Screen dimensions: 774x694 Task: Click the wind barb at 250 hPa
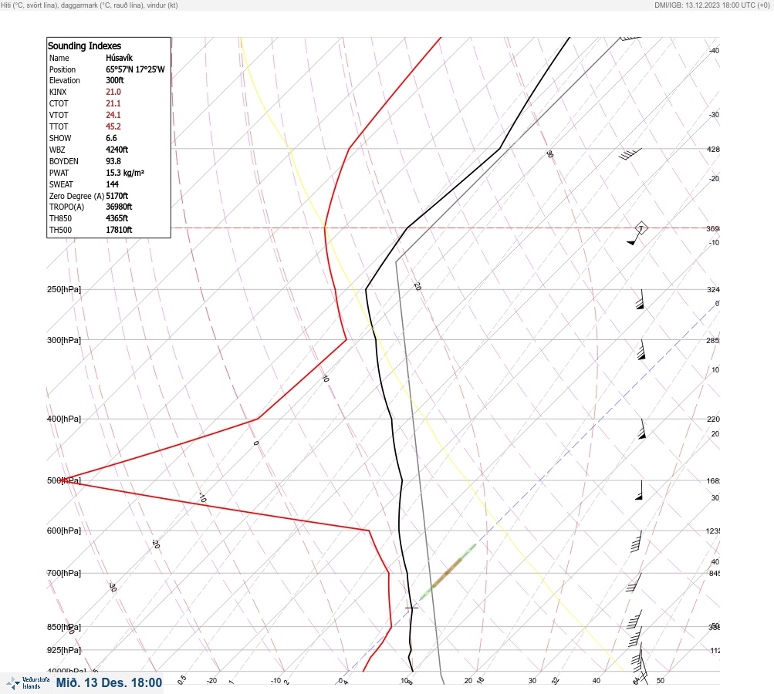tap(640, 299)
